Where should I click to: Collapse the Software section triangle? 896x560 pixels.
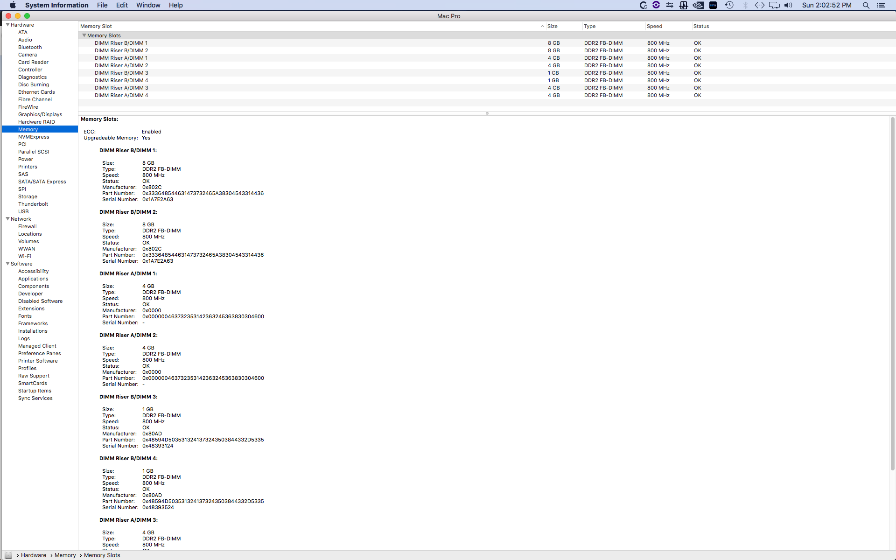7,264
